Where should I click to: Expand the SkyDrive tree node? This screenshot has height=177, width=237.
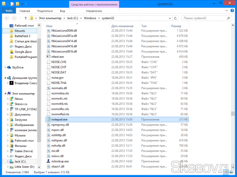[4, 68]
